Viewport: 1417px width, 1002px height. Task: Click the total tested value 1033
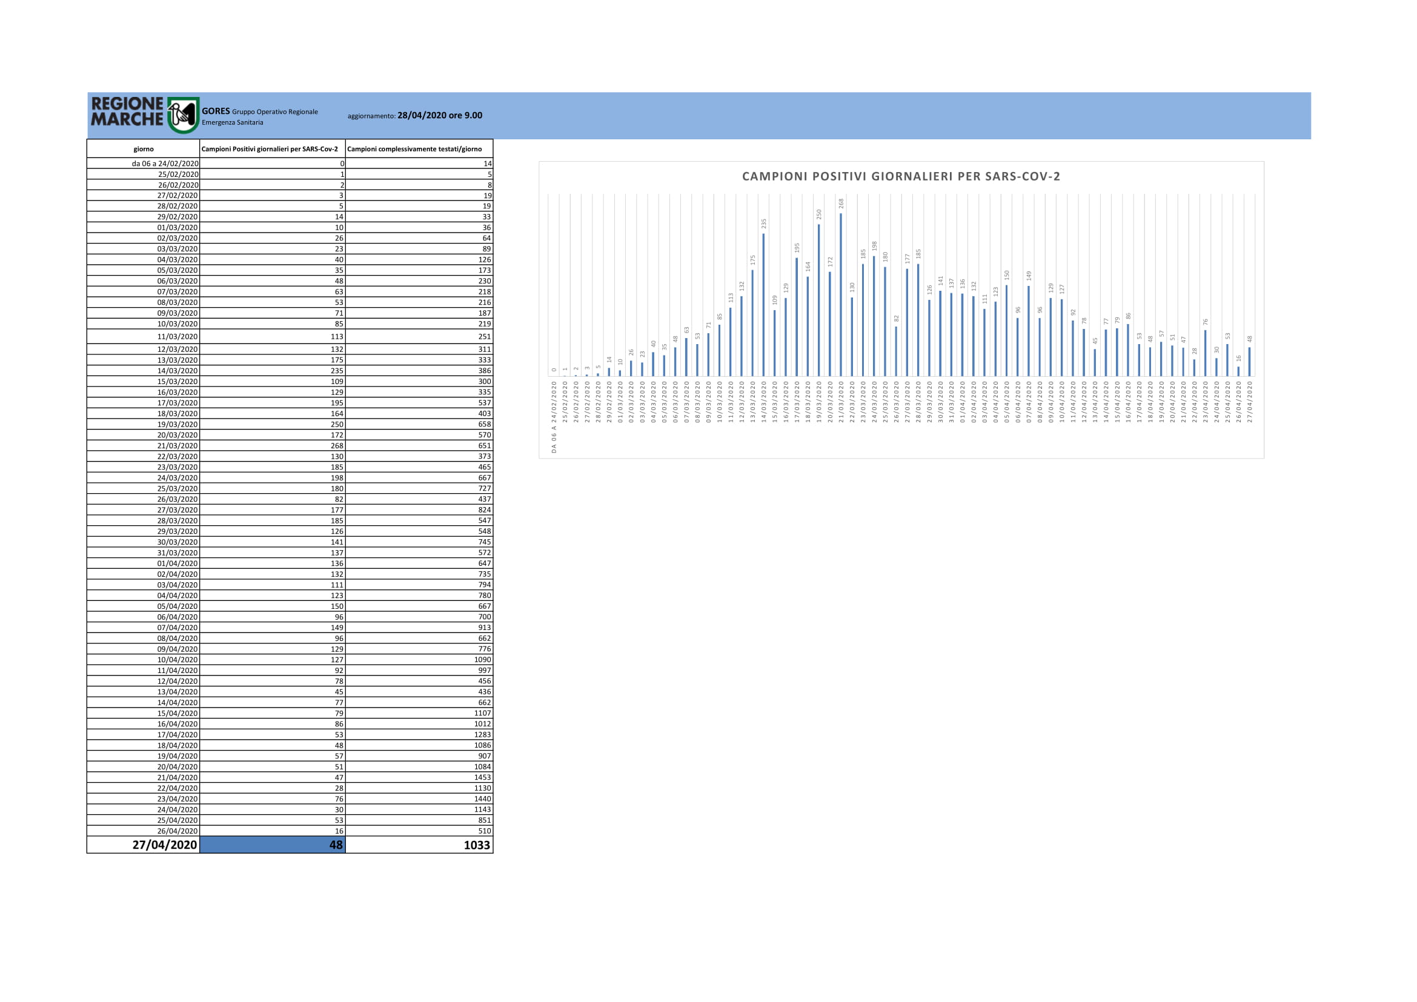click(477, 845)
